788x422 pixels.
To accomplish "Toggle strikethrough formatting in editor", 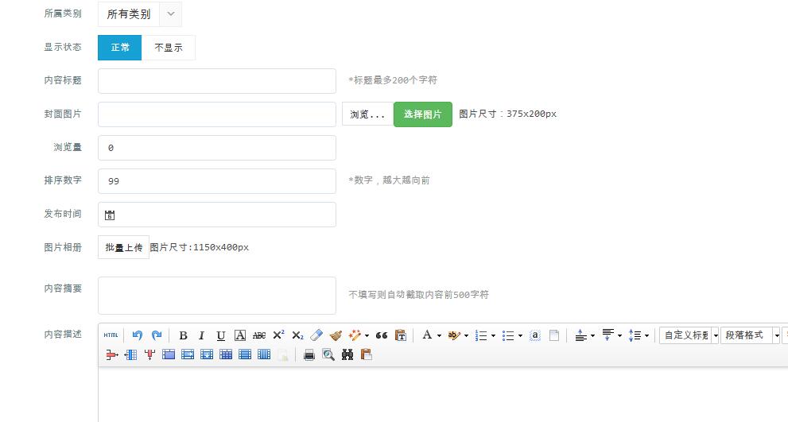I will click(259, 335).
